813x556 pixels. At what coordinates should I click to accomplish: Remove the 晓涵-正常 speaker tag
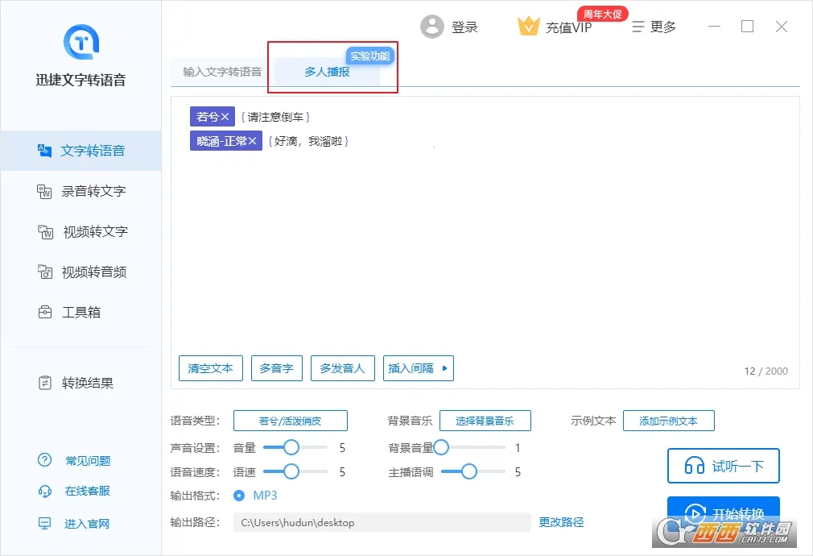pyautogui.click(x=253, y=141)
